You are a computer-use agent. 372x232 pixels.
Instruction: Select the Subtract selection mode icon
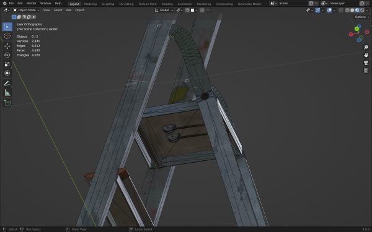click(24, 17)
